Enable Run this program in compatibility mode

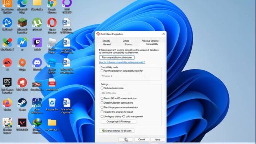point(102,71)
